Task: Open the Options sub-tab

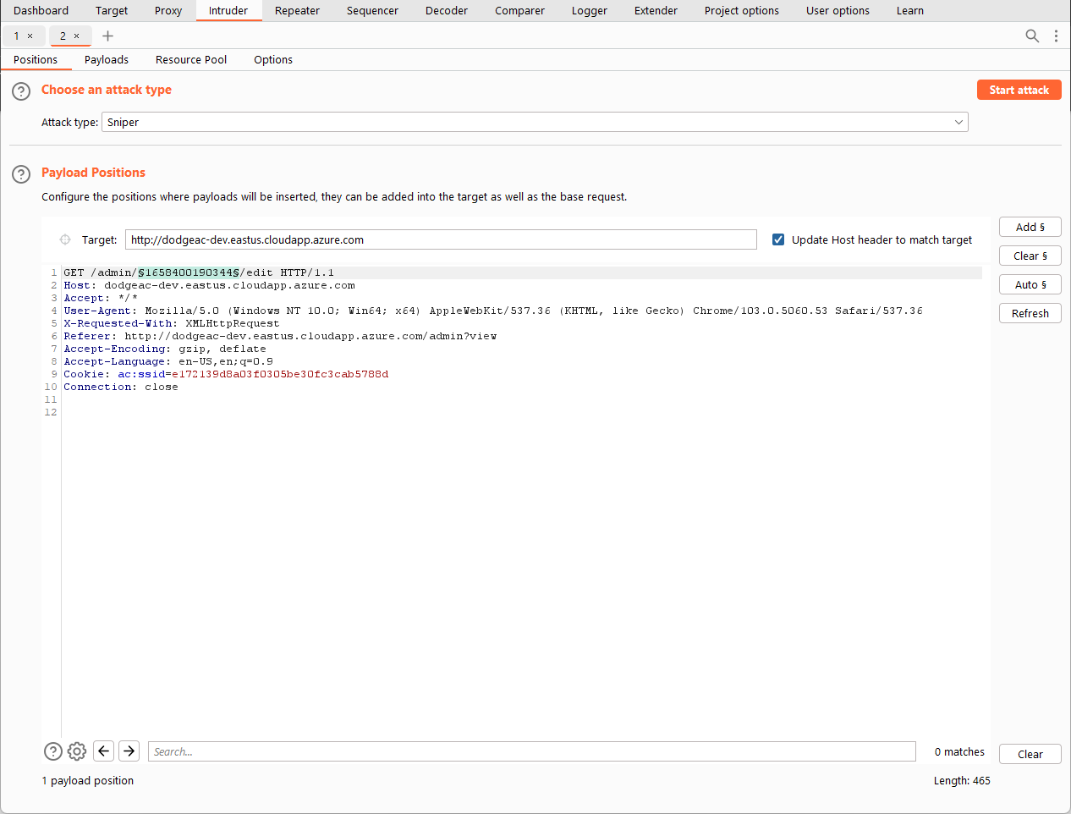Action: click(x=273, y=60)
